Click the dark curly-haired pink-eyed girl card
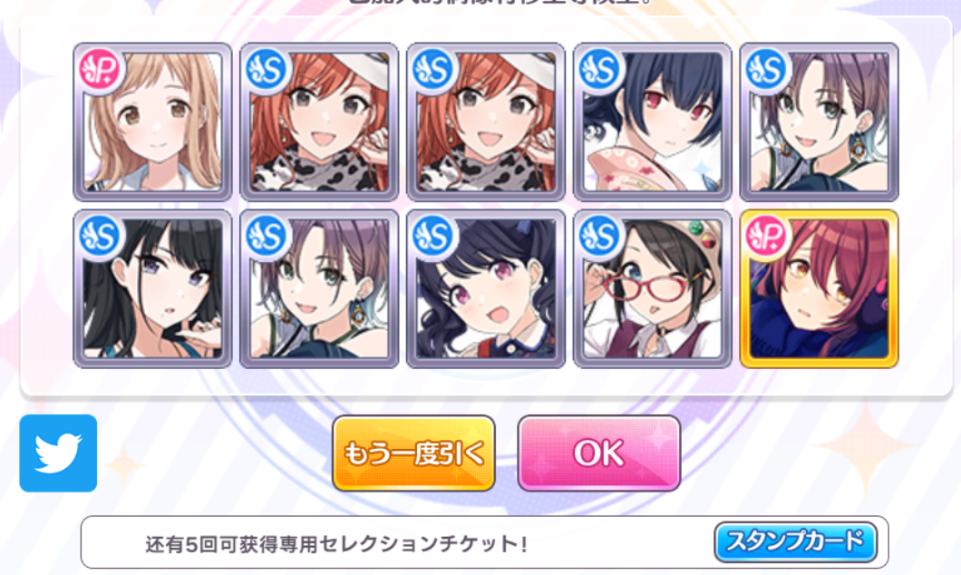 point(486,288)
